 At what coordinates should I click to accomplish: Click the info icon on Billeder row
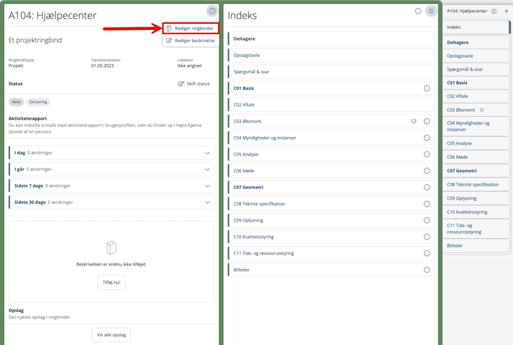point(427,270)
